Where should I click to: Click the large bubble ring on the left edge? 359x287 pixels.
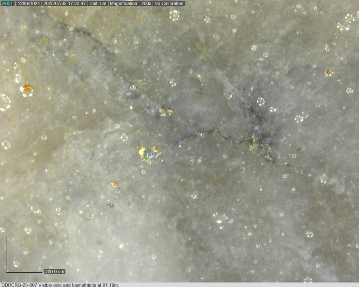5,102
